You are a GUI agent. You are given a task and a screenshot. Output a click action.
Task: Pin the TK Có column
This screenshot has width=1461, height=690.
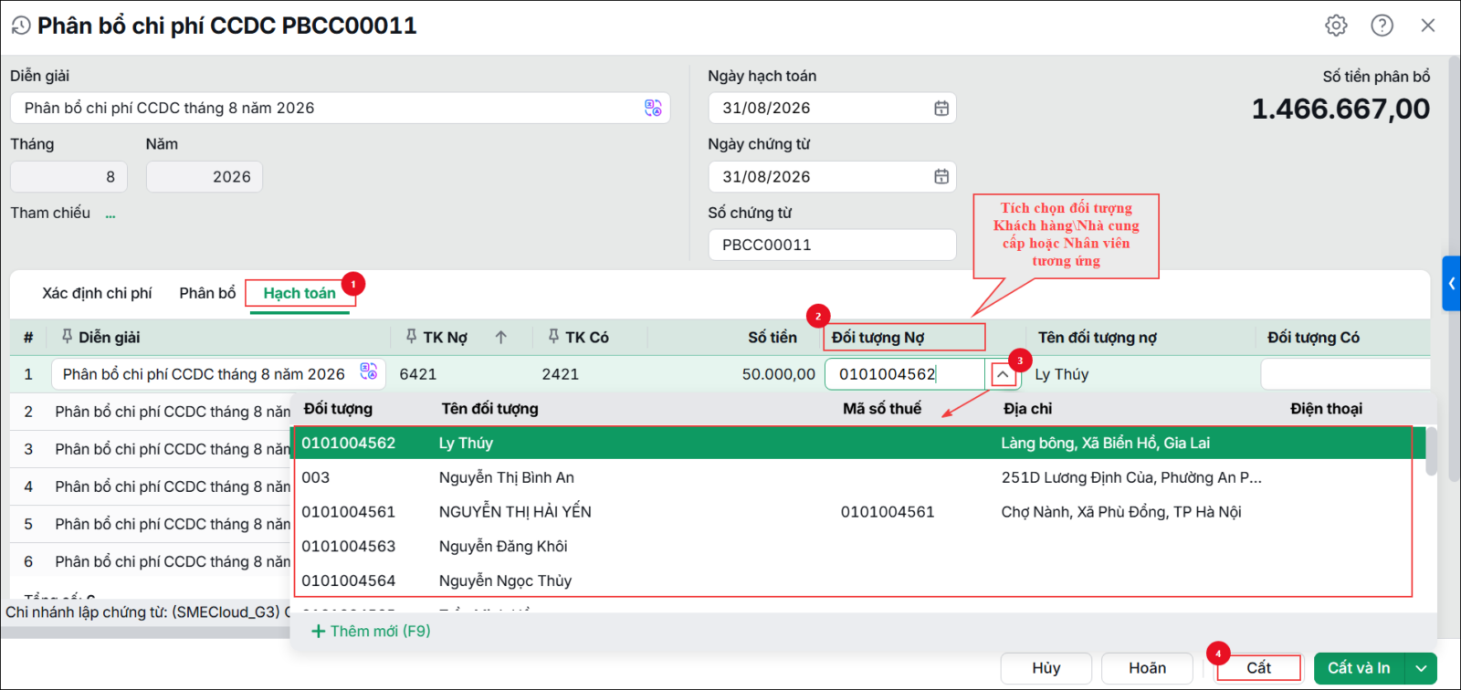click(x=553, y=337)
